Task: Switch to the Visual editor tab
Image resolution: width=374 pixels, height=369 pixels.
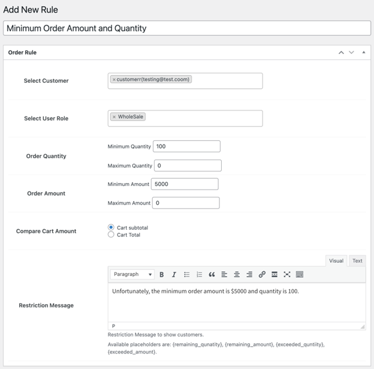Action: [336, 260]
